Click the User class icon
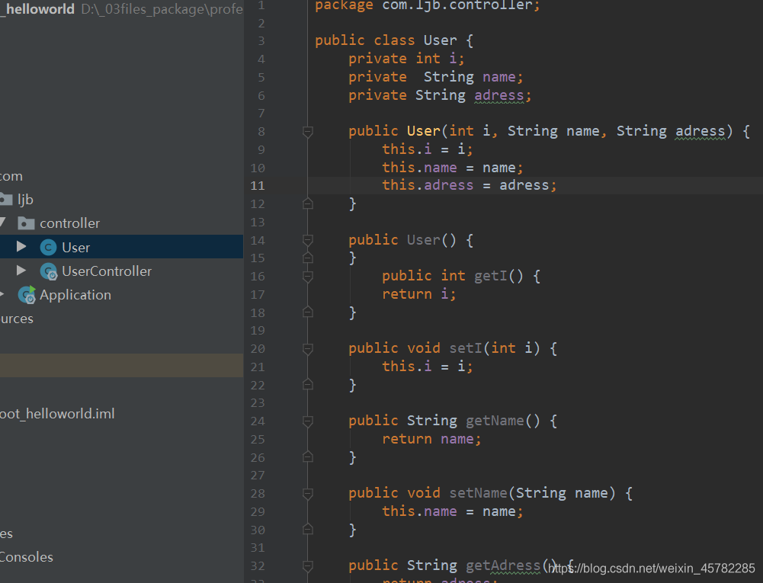 click(48, 248)
